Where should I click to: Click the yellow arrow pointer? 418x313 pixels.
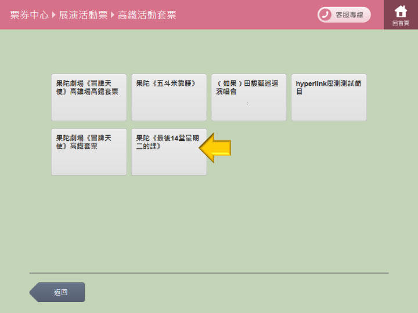coord(215,148)
